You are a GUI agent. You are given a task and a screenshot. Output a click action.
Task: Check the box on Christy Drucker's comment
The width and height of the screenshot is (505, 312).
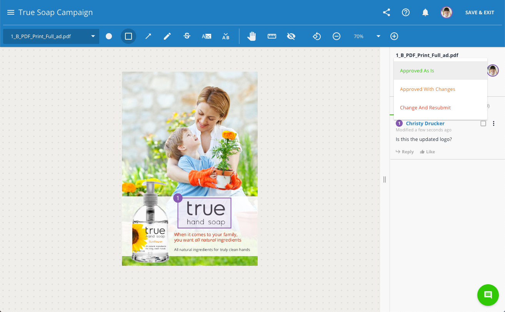pyautogui.click(x=483, y=124)
